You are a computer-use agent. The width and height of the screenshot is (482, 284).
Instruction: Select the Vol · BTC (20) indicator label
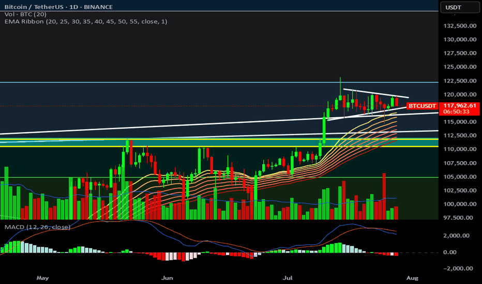click(25, 14)
